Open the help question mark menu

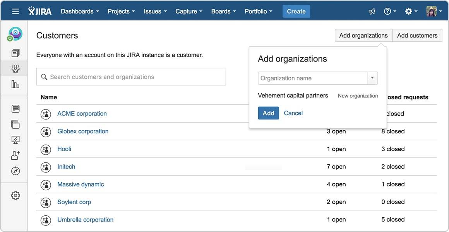point(390,12)
